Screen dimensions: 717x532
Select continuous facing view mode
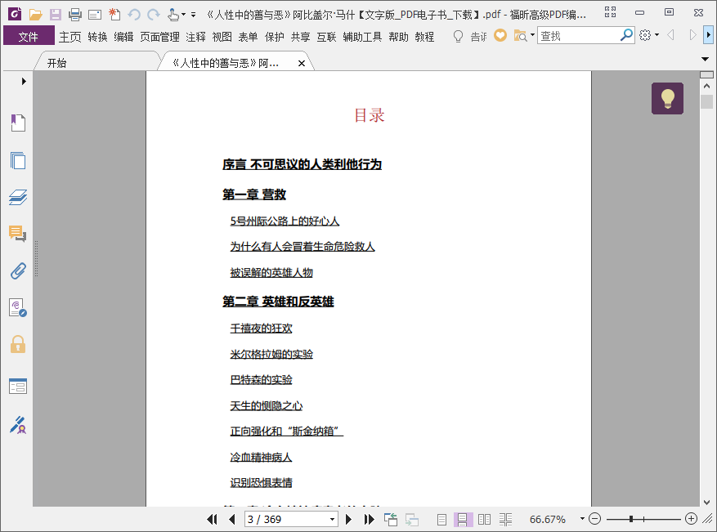coord(505,519)
